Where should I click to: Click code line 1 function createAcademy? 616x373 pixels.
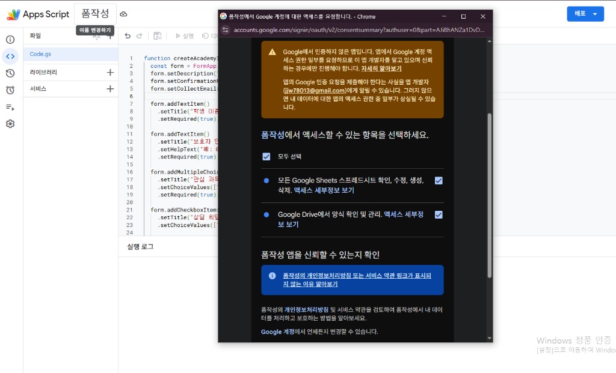pyautogui.click(x=180, y=58)
